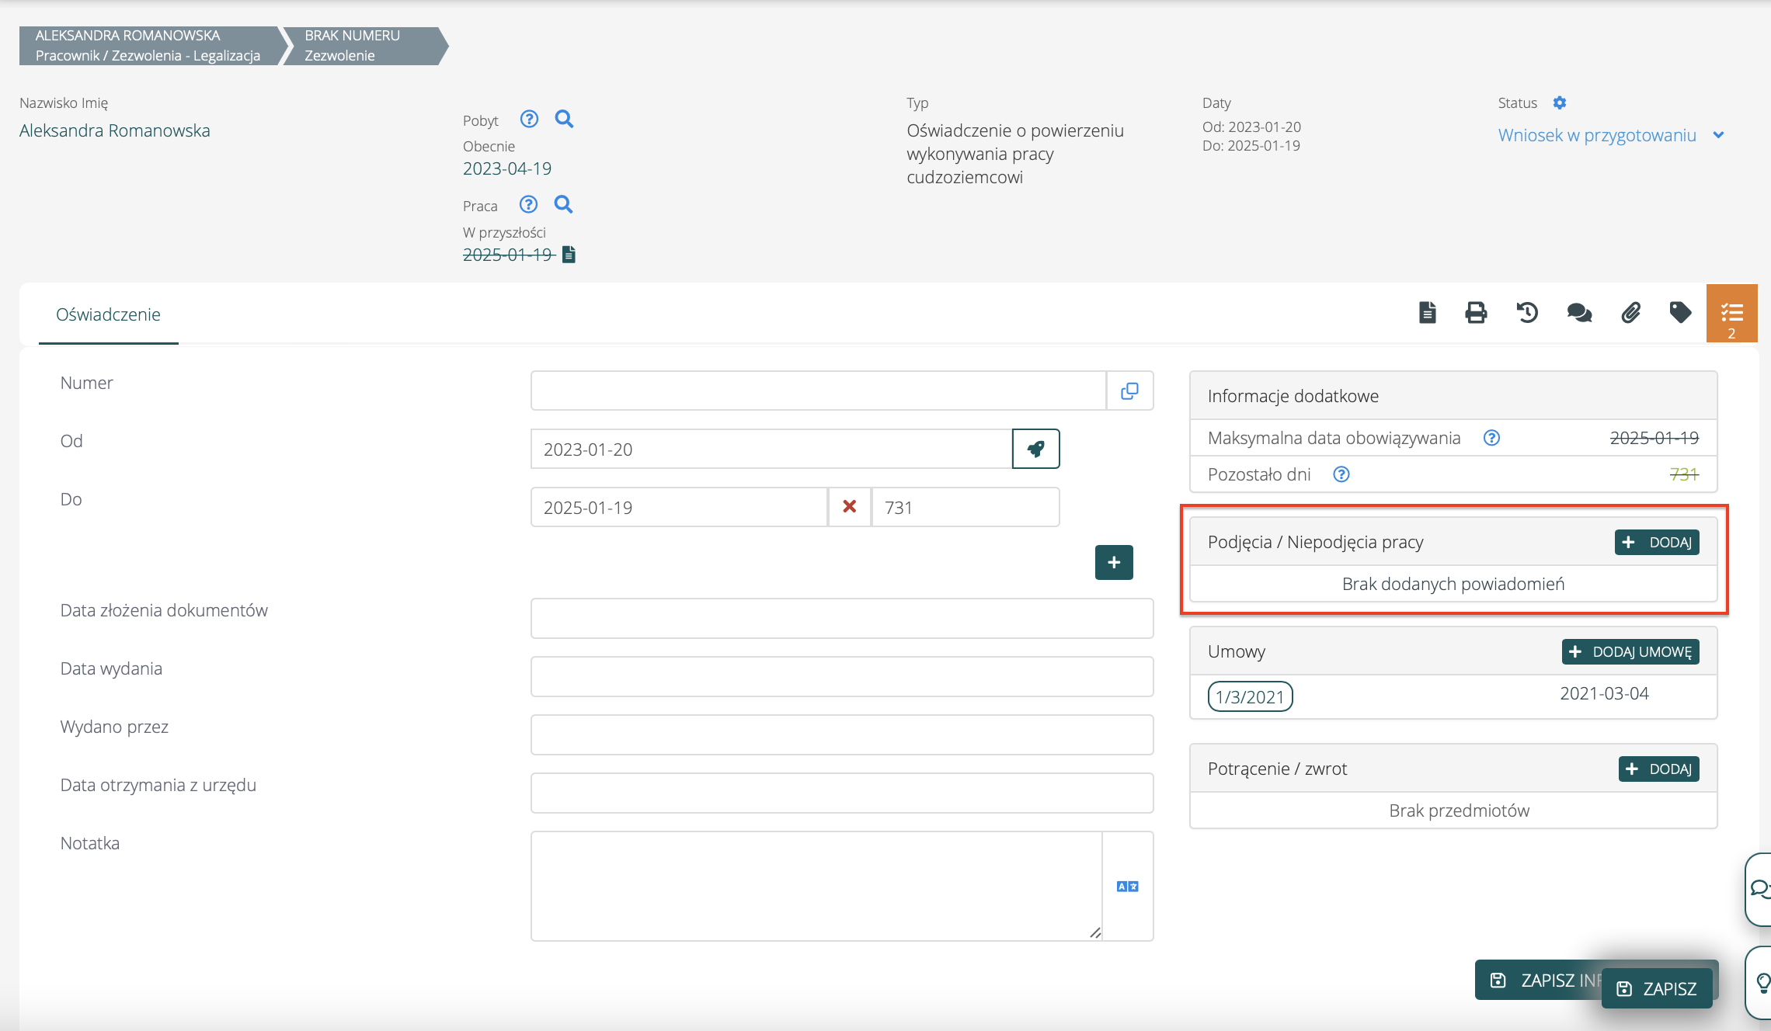The height and width of the screenshot is (1031, 1771).
Task: Click the Data wydania input field
Action: pos(841,676)
